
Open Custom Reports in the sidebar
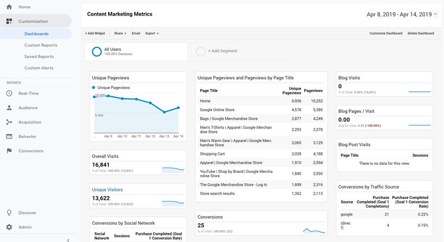click(41, 45)
